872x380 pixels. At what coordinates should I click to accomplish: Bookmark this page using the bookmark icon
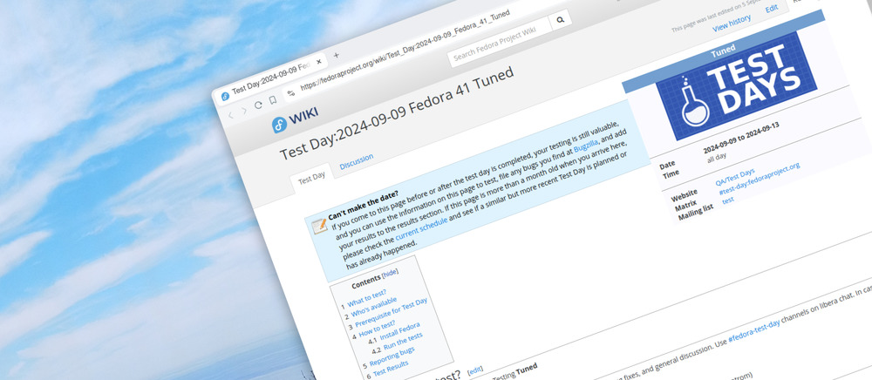(273, 100)
